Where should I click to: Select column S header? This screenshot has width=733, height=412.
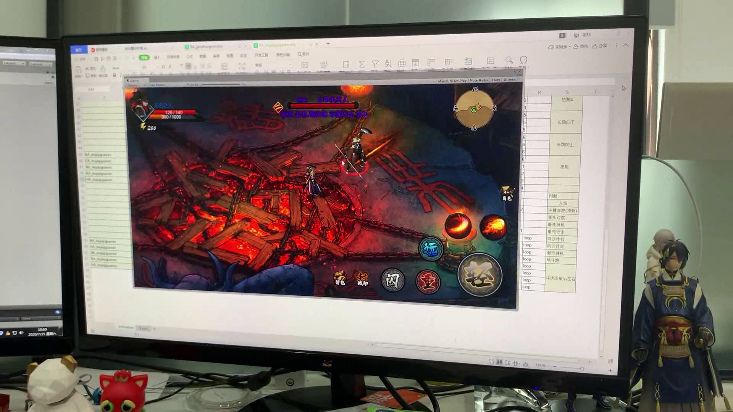[x=567, y=92]
